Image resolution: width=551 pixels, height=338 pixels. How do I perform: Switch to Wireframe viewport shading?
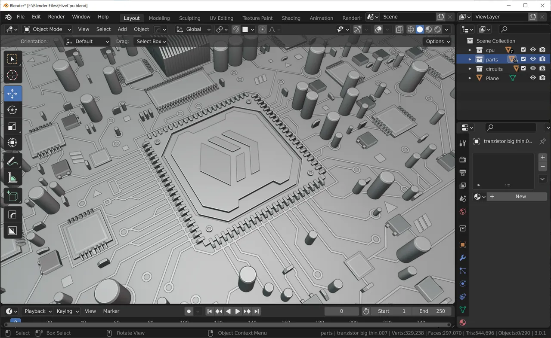[411, 29]
